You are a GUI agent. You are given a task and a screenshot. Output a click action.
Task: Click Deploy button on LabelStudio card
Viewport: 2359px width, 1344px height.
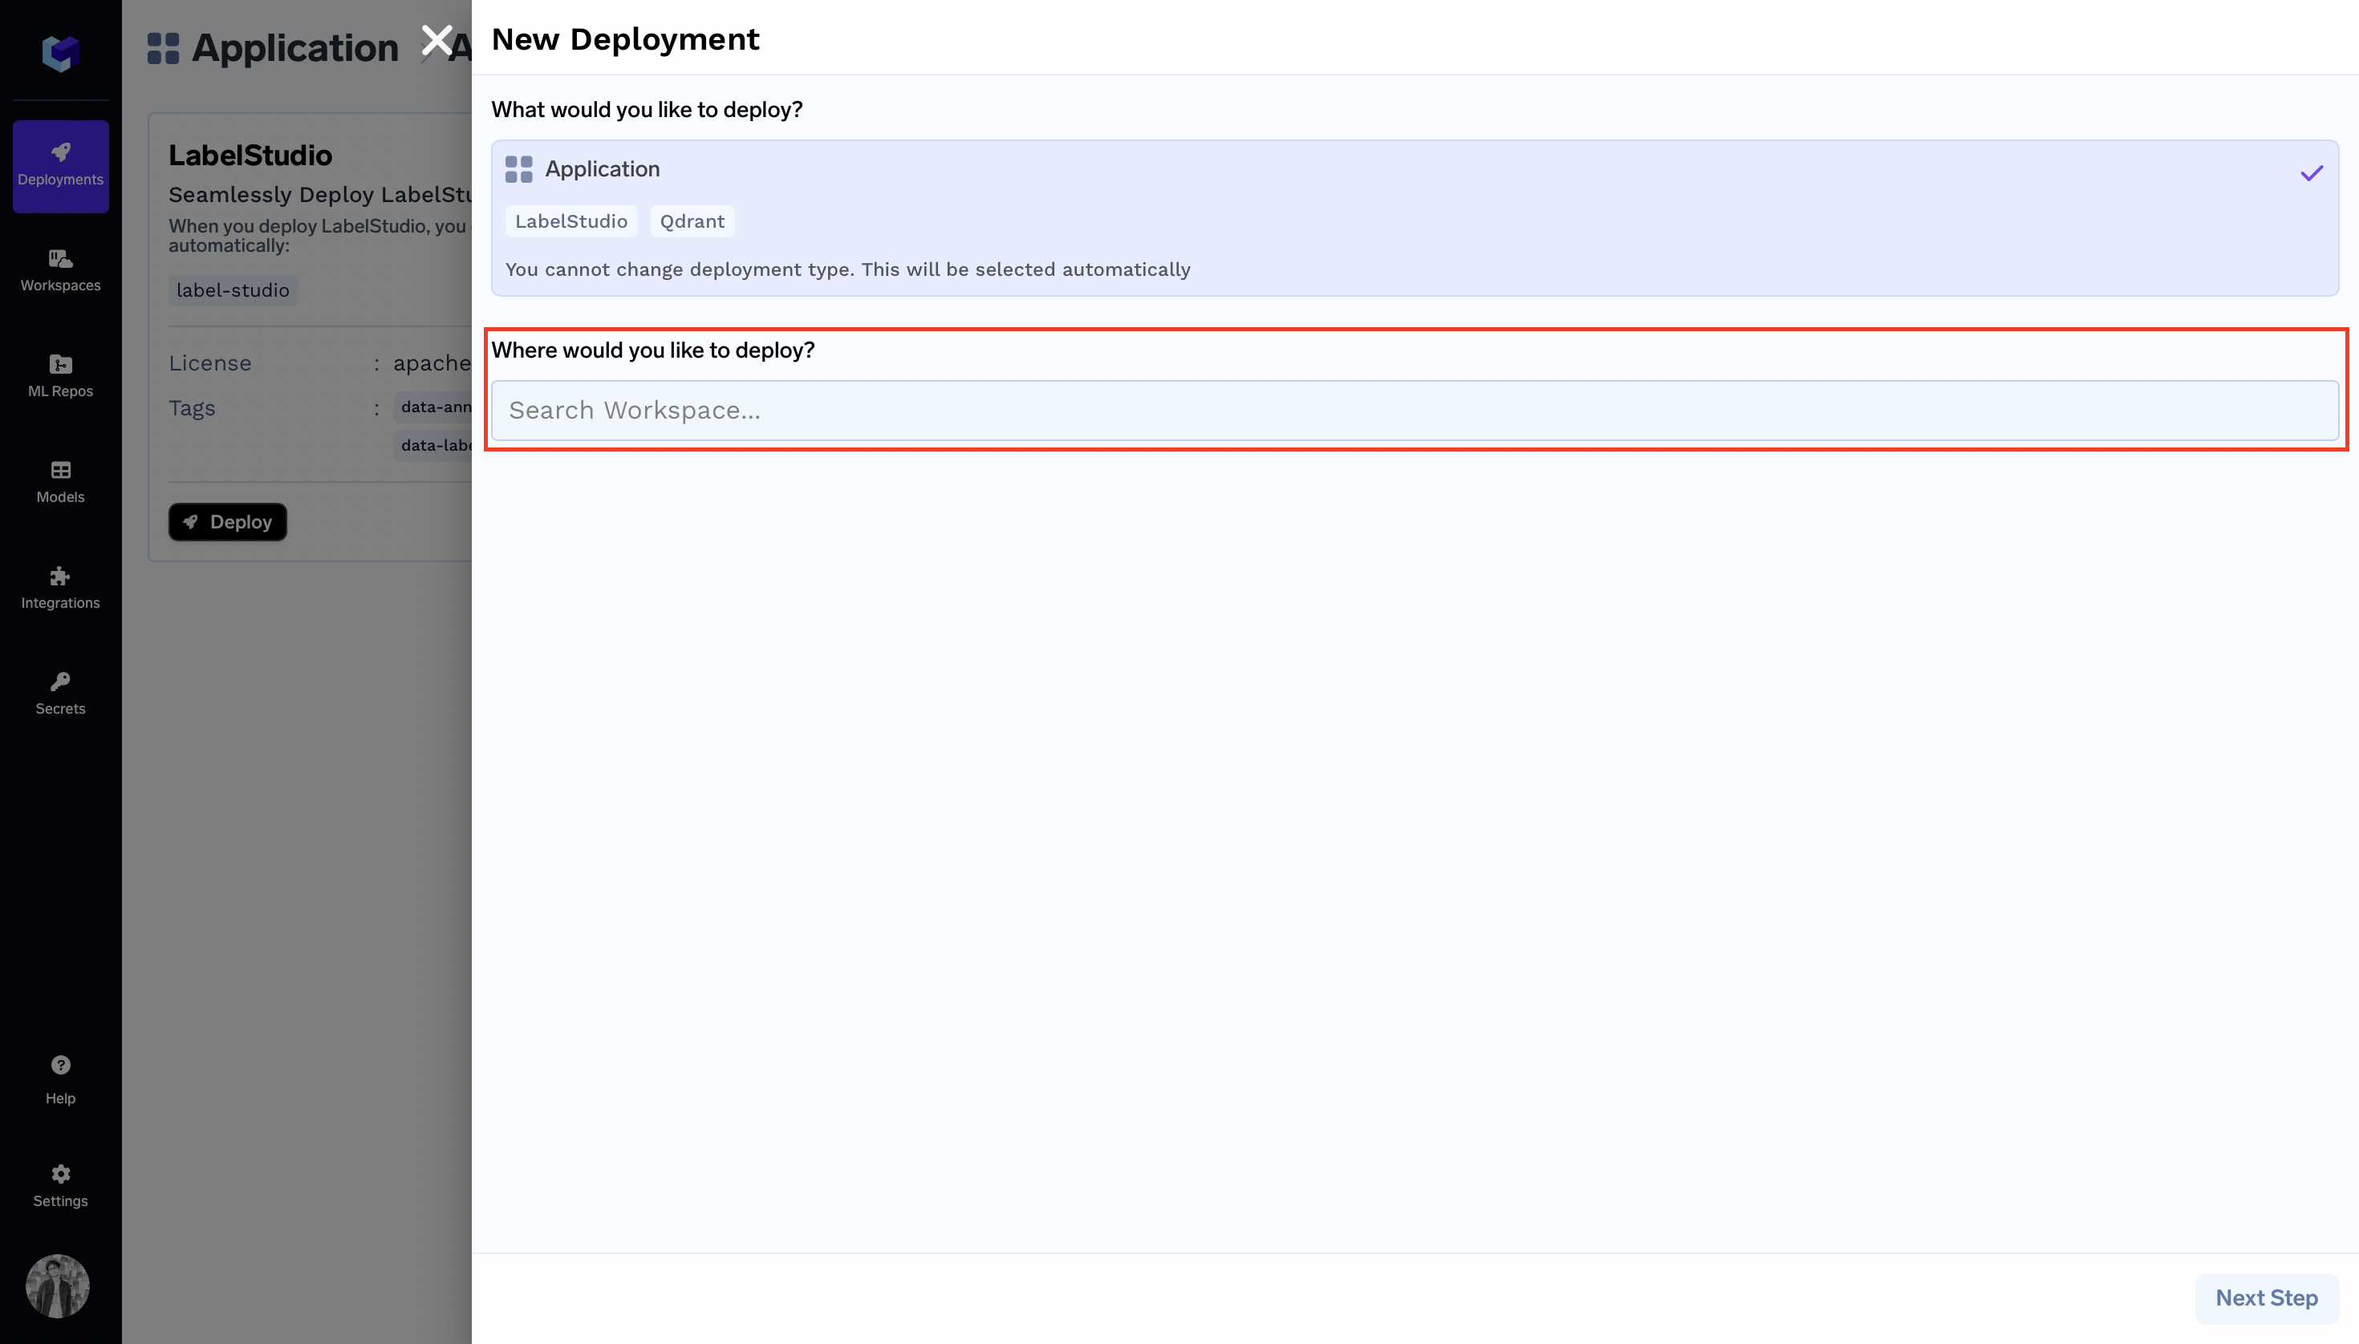tap(227, 521)
